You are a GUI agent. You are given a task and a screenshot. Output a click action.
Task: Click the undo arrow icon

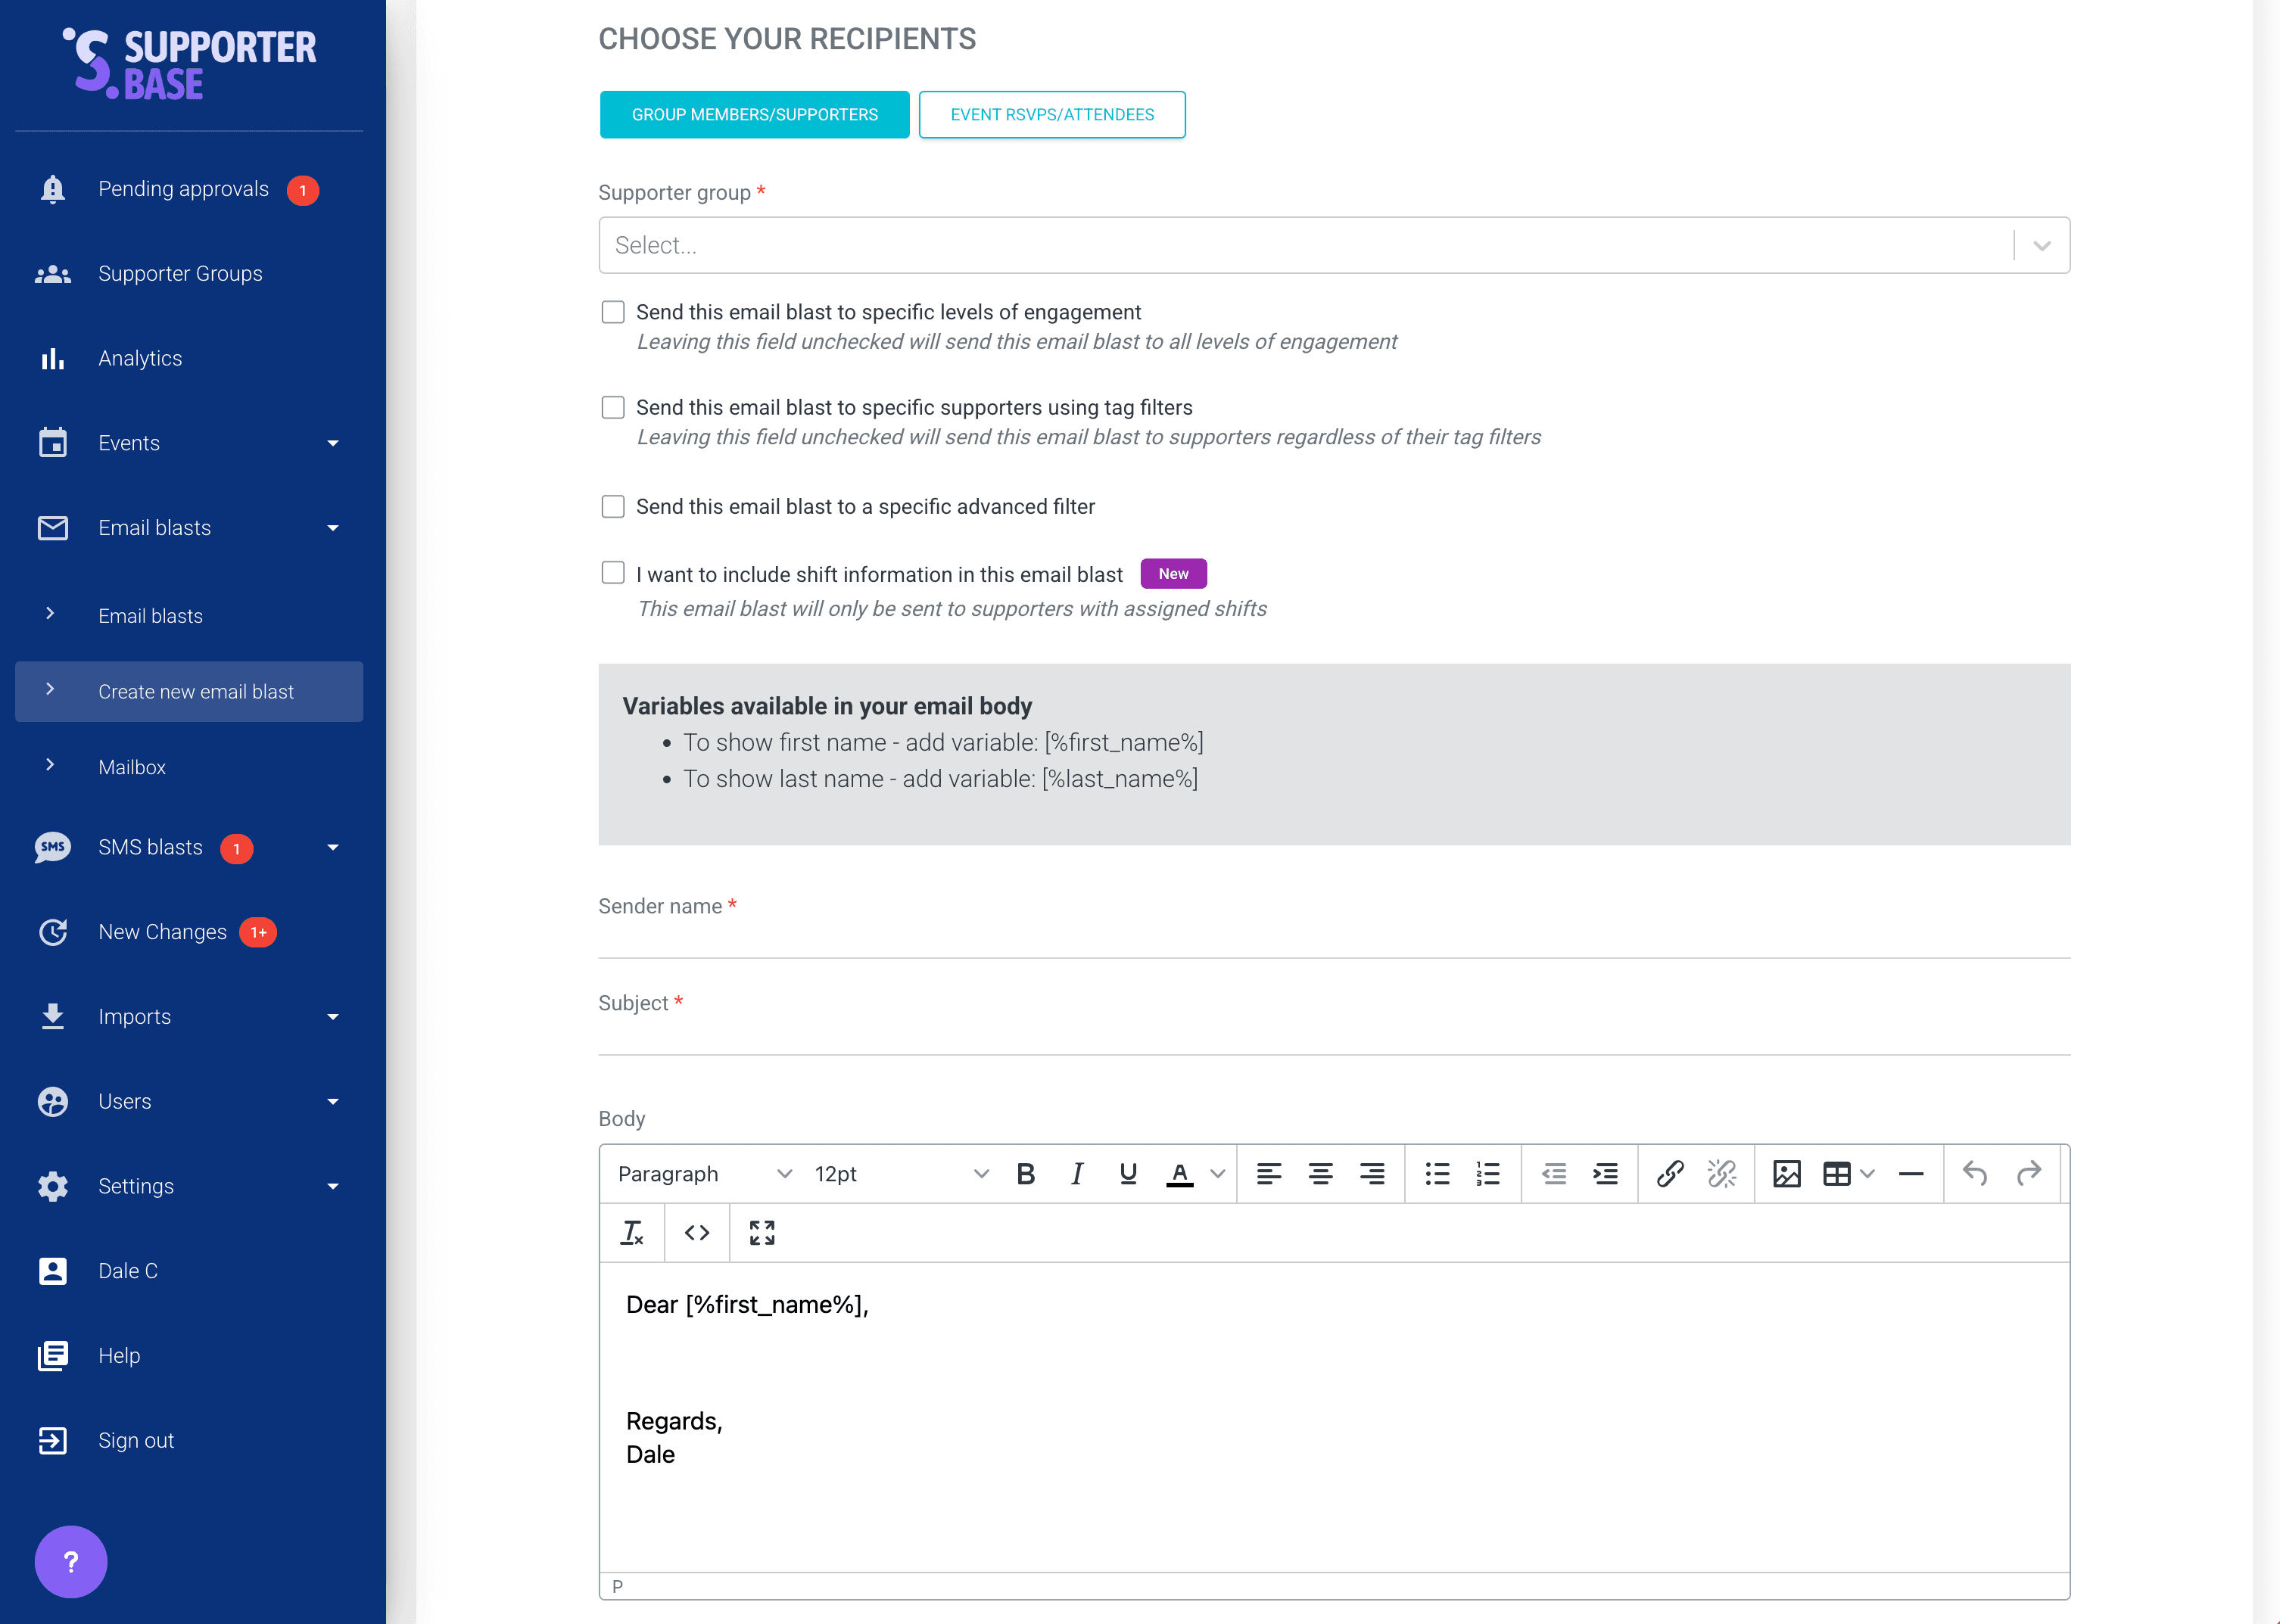1975,1174
